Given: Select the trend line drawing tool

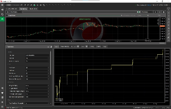Looking at the screenshot, I should tap(169, 22).
